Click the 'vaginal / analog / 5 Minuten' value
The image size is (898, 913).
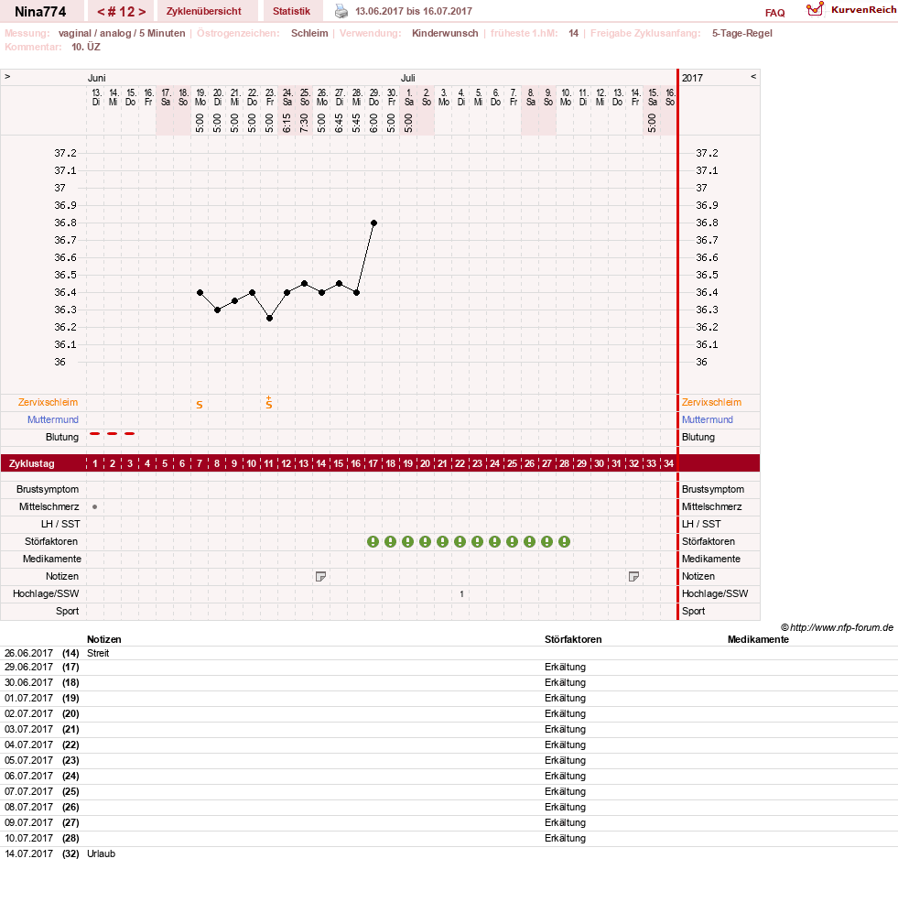pos(122,33)
